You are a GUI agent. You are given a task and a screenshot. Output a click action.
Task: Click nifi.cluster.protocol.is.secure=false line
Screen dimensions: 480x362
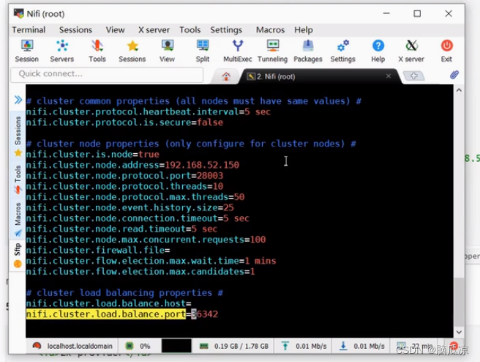[x=124, y=122]
